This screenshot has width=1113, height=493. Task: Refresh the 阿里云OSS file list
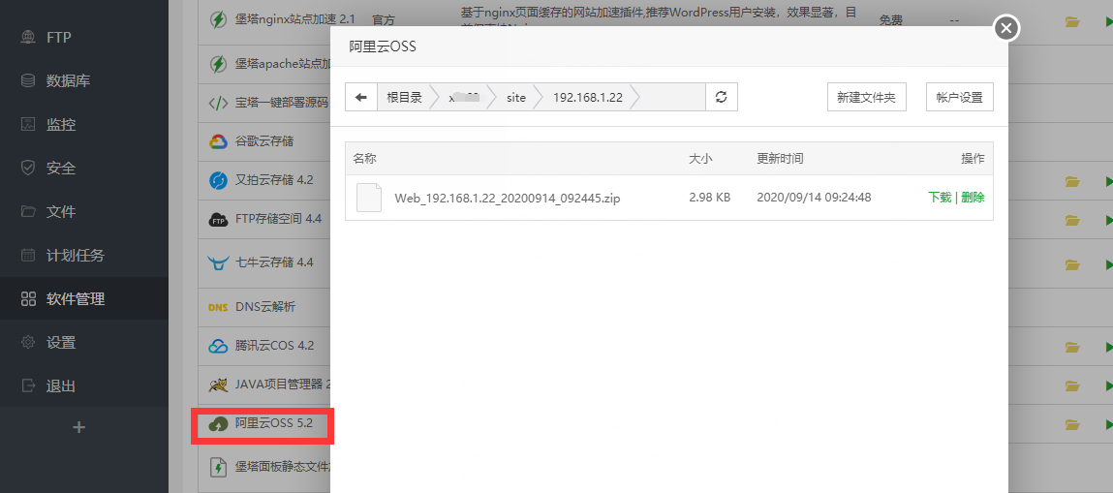pyautogui.click(x=722, y=97)
